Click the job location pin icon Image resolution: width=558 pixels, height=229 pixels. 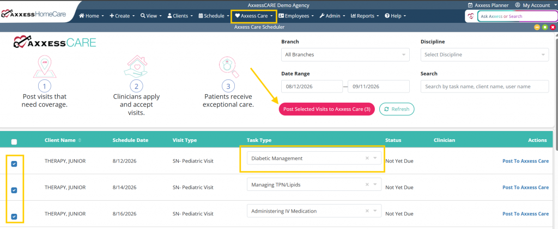pos(45,66)
